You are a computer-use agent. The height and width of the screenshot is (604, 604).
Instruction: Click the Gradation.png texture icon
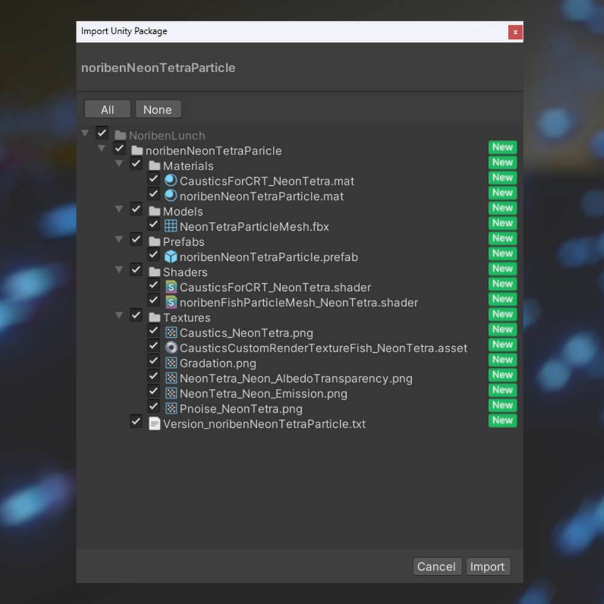[171, 363]
